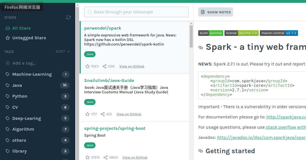Click star icon showing 27610 stars
Screen dimensions: 306x160
pos(88,157)
